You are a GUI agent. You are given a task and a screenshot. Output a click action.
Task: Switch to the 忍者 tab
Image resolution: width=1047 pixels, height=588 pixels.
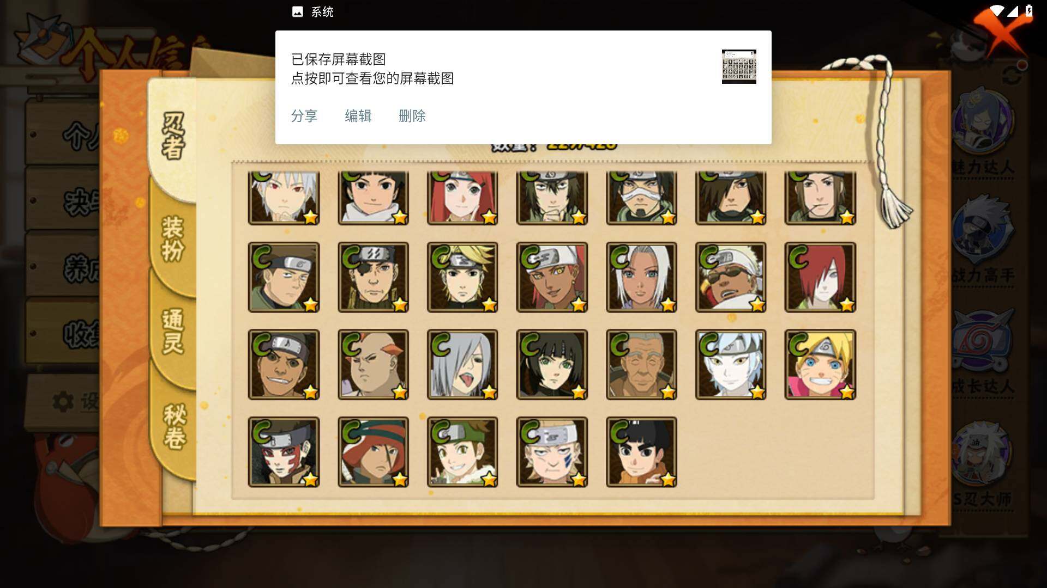[x=173, y=136]
